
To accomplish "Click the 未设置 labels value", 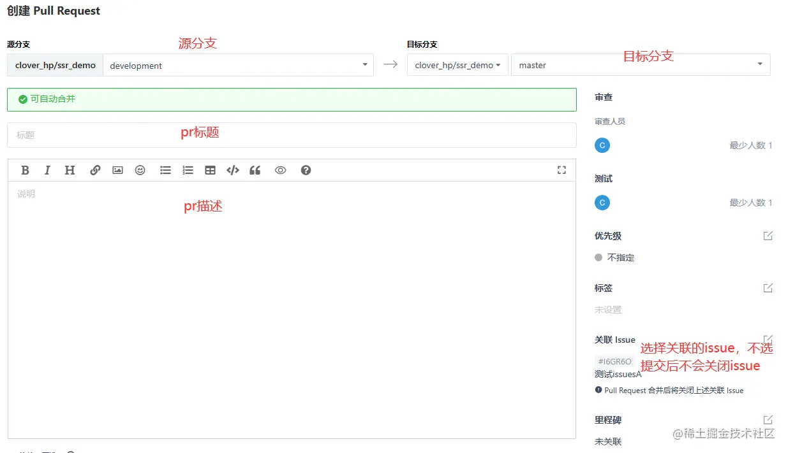I will 608,310.
